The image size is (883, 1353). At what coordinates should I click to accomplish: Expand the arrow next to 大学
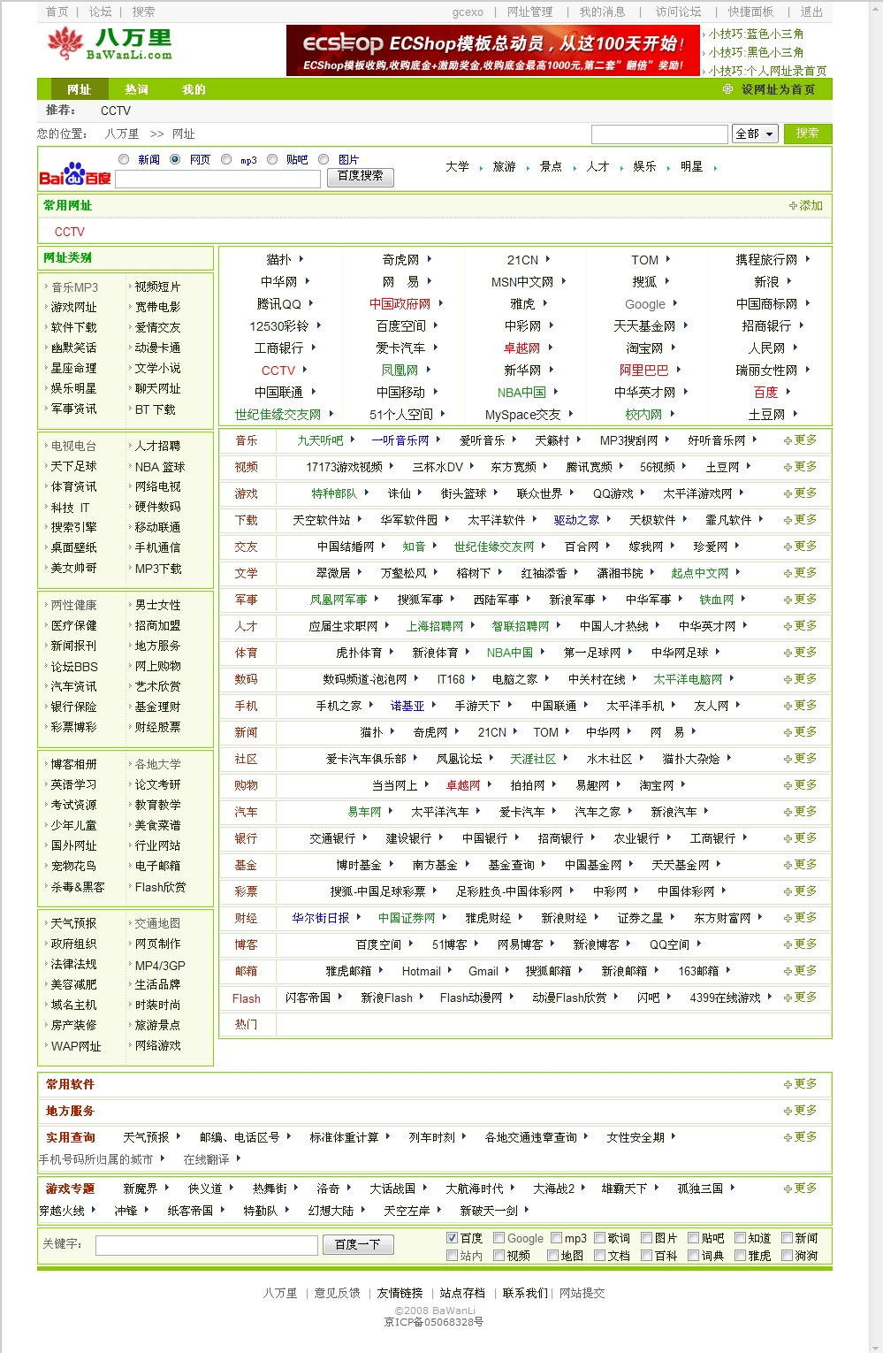(x=482, y=167)
